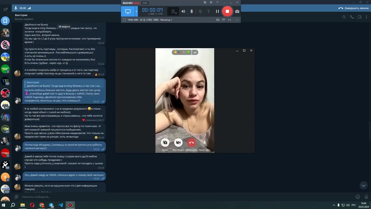
Task: Take a screenshot with Bandicam camera icon
Action: pyautogui.click(x=237, y=11)
